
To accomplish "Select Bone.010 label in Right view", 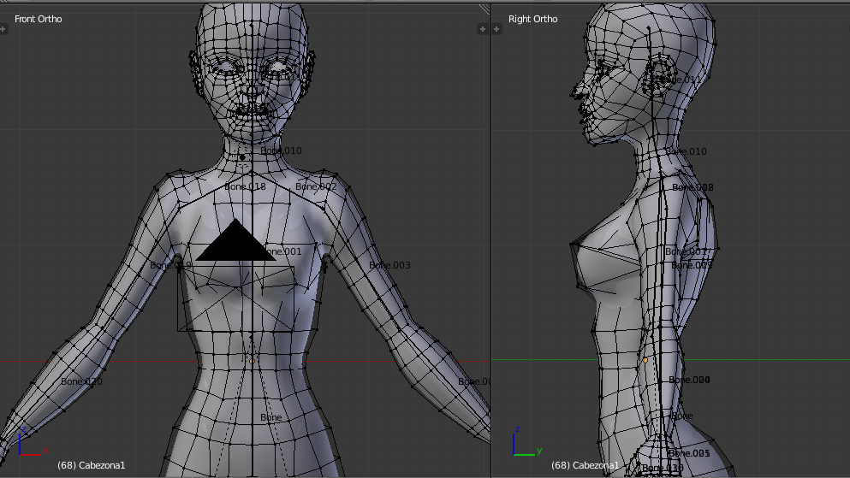I will pyautogui.click(x=687, y=151).
